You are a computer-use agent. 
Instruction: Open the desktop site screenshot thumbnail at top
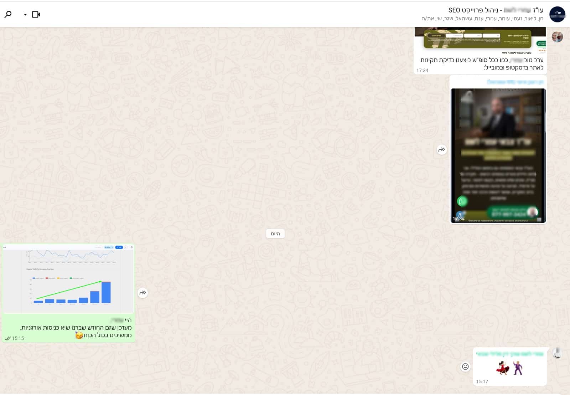(x=480, y=40)
